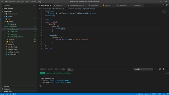Open the Network 192.168 URL link
The height and width of the screenshot is (95, 169).
61,82
